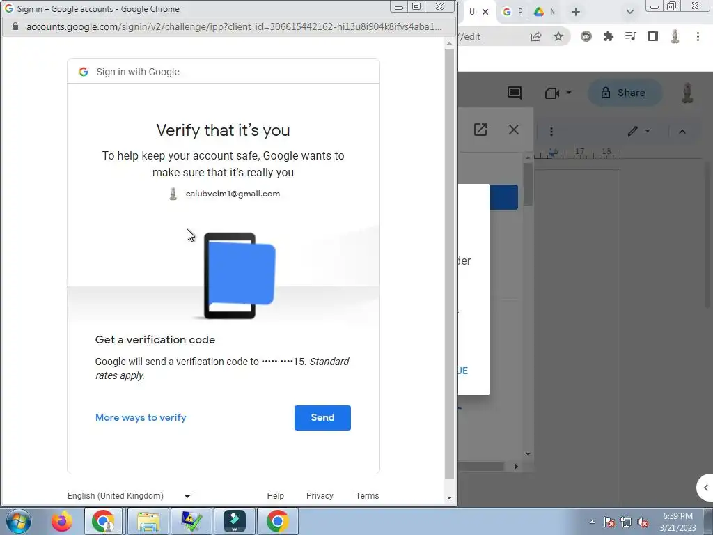Viewport: 713px width, 535px height.
Task: Switch to the Google Drive tab
Action: click(x=544, y=12)
